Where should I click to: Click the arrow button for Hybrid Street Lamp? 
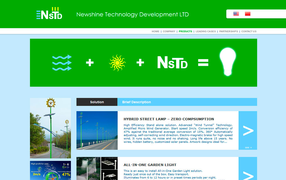click(248, 131)
